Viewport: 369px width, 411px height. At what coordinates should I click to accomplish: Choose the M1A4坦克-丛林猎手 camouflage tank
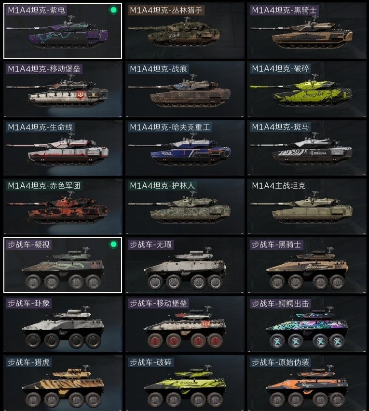point(185,31)
